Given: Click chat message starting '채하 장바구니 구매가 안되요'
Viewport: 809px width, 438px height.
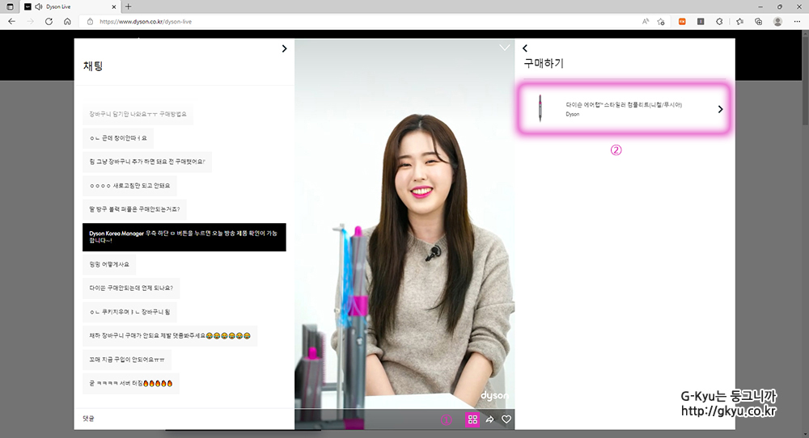Looking at the screenshot, I should pyautogui.click(x=170, y=335).
